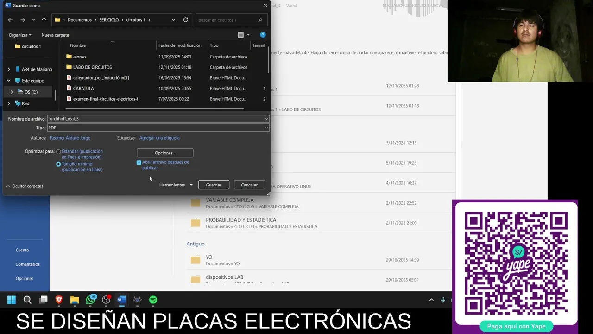Viewport: 593px width, 334px height.
Task: Open Spotify from the taskbar
Action: click(x=153, y=300)
